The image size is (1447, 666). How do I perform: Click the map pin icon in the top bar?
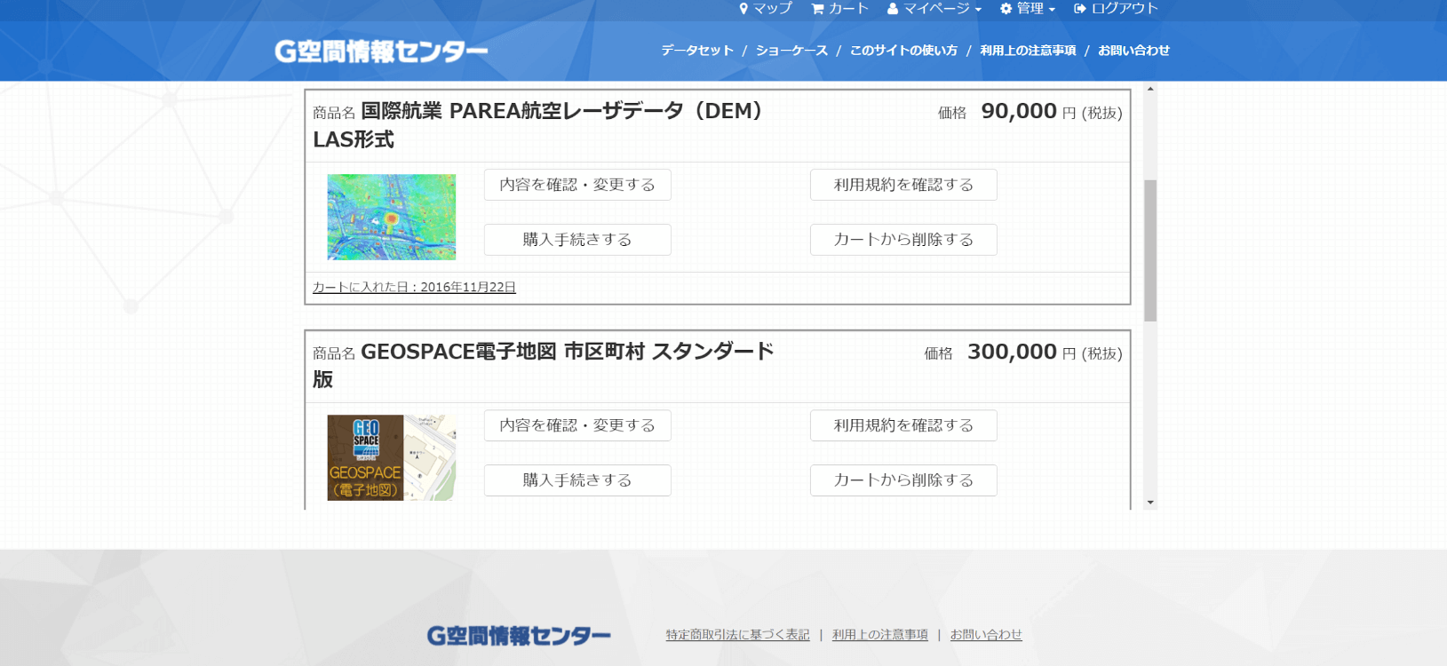tap(743, 9)
